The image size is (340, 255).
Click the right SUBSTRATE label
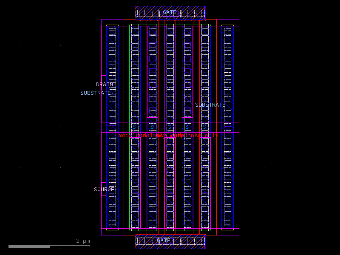pyautogui.click(x=210, y=104)
